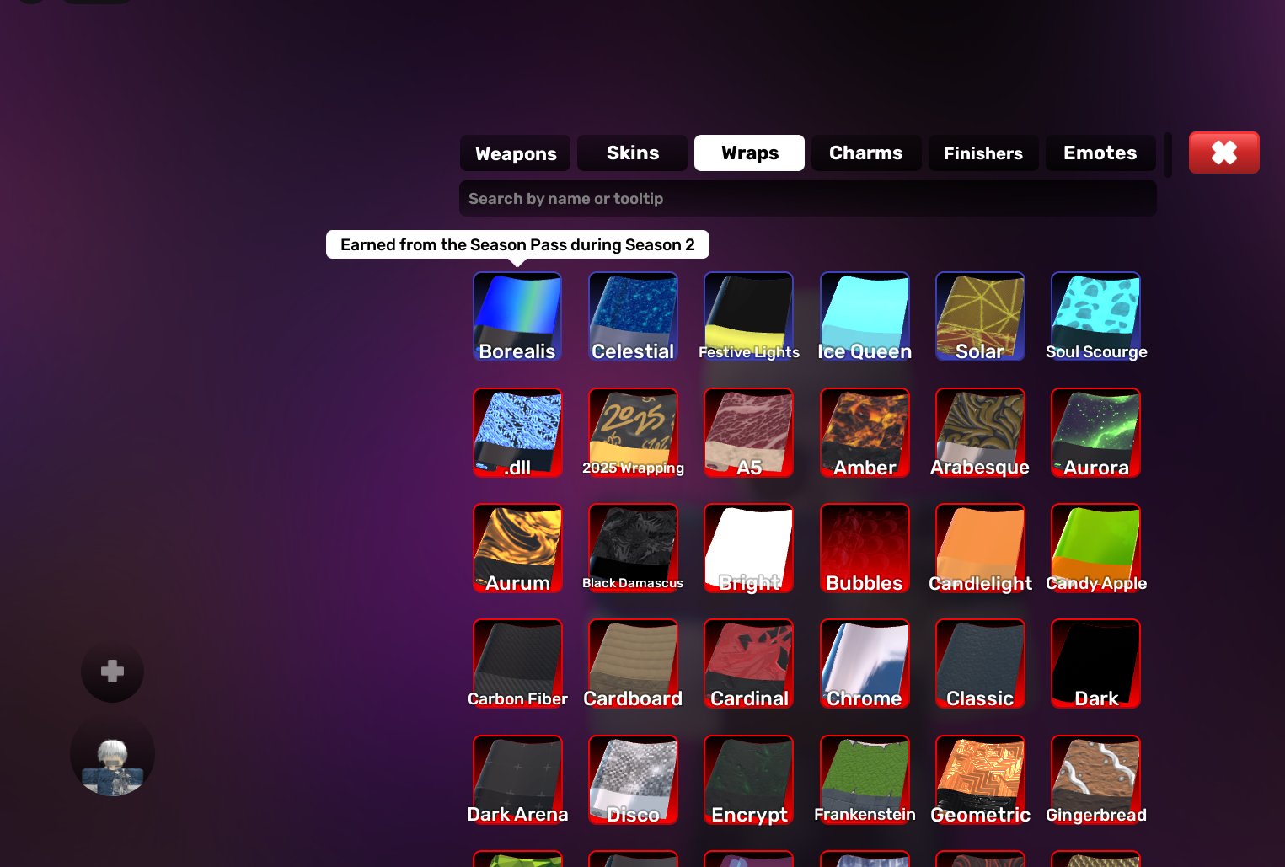Equip the Classic wrap
Screen dimensions: 1285x867
tap(980, 663)
